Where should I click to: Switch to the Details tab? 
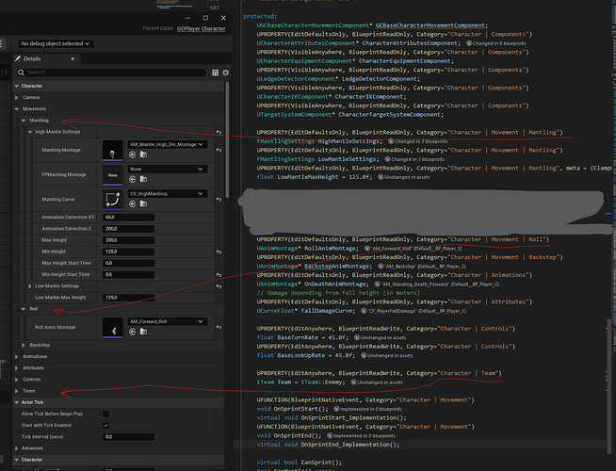pos(33,58)
